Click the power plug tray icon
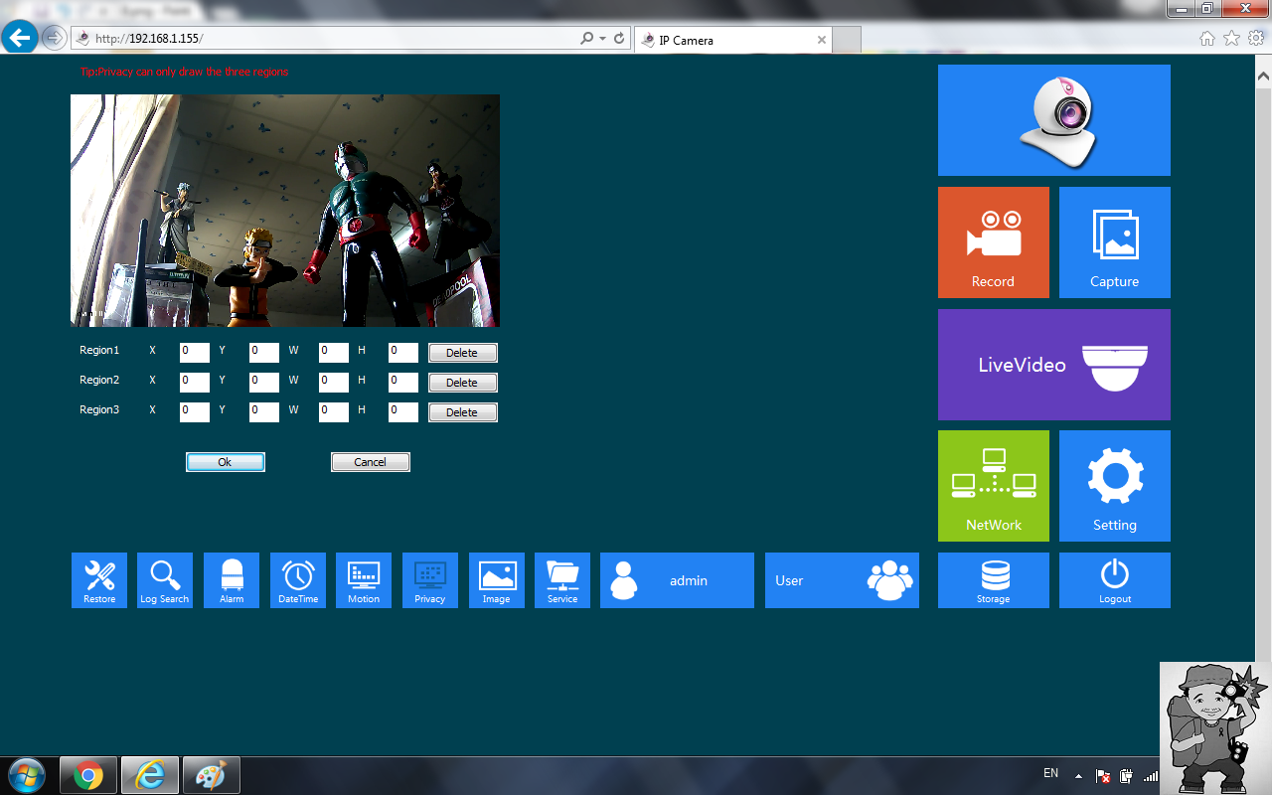The width and height of the screenshot is (1272, 795). pos(1127,776)
